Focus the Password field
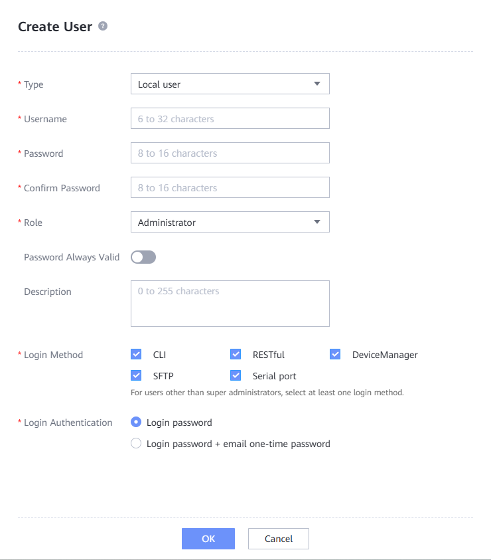Image resolution: width=491 pixels, height=560 pixels. pyautogui.click(x=230, y=153)
